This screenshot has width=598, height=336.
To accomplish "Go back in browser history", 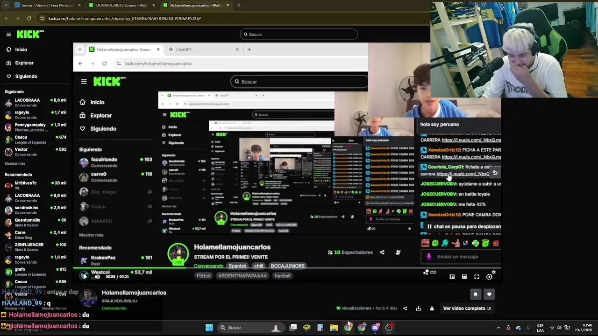I will point(7,18).
